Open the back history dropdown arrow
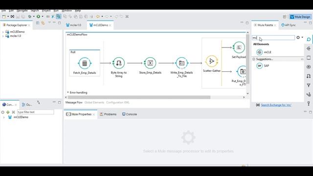Image resolution: width=313 pixels, height=176 pixels. [102, 17]
